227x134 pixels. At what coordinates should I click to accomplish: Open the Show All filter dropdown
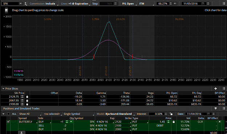tap(30, 114)
